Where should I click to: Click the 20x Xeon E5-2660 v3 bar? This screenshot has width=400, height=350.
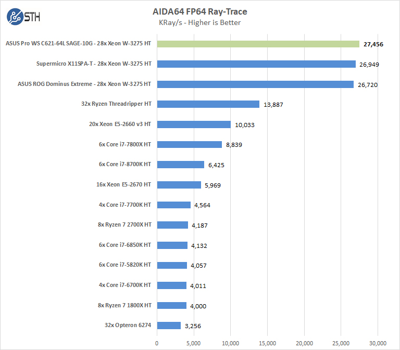coord(194,124)
